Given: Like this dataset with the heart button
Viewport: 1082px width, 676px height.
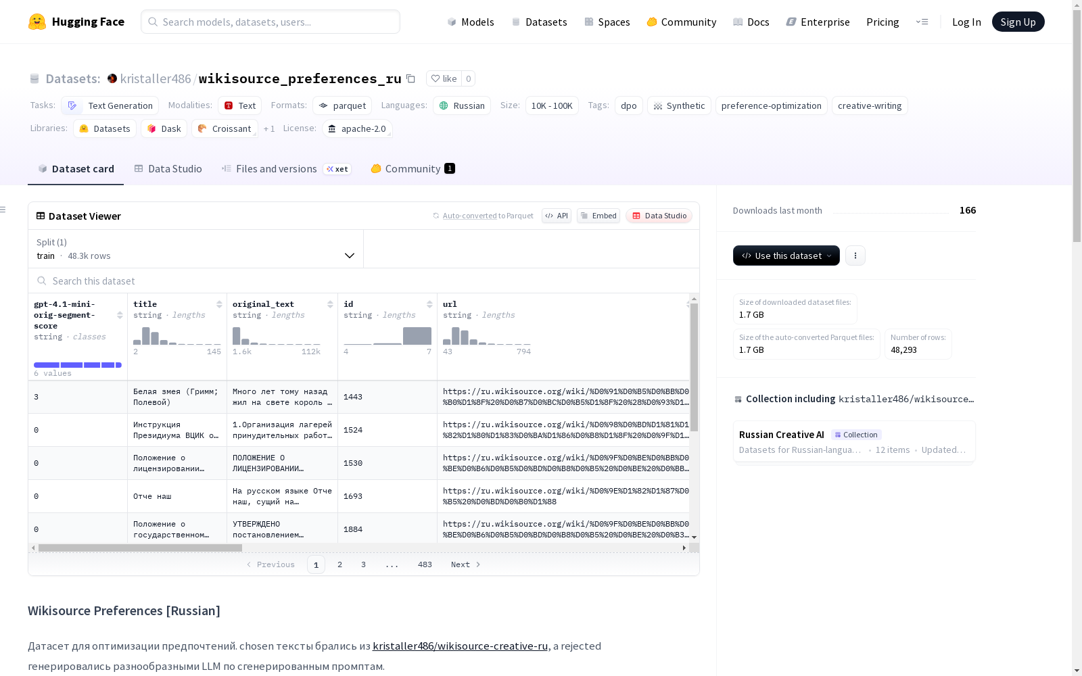Looking at the screenshot, I should coord(444,78).
